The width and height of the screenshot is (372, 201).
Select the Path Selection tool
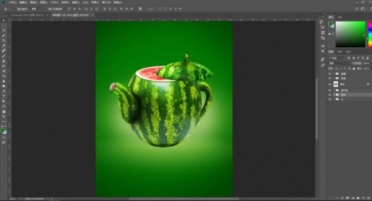tap(4, 101)
